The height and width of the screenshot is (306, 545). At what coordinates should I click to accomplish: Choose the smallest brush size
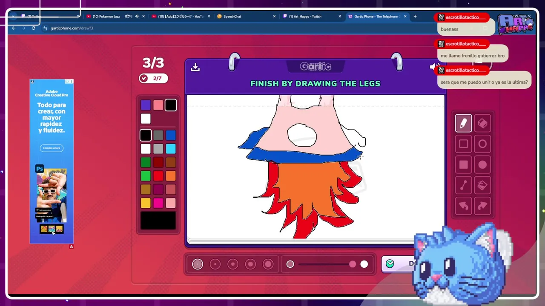pyautogui.click(x=198, y=264)
